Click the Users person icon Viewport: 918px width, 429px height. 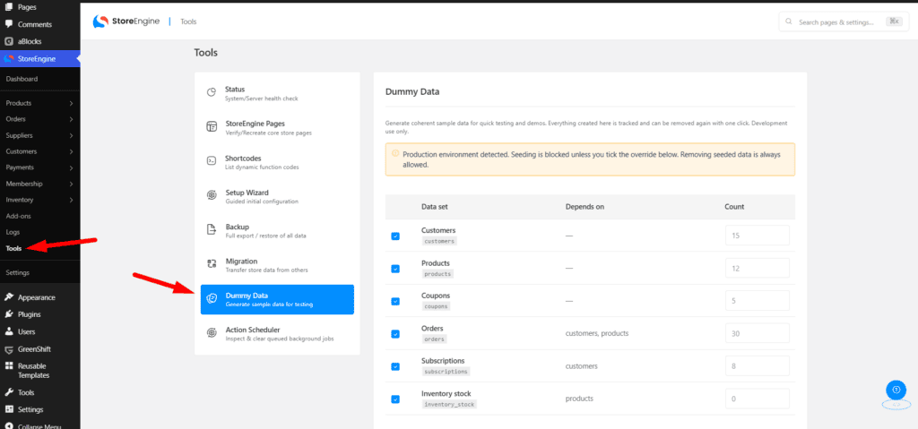(9, 332)
